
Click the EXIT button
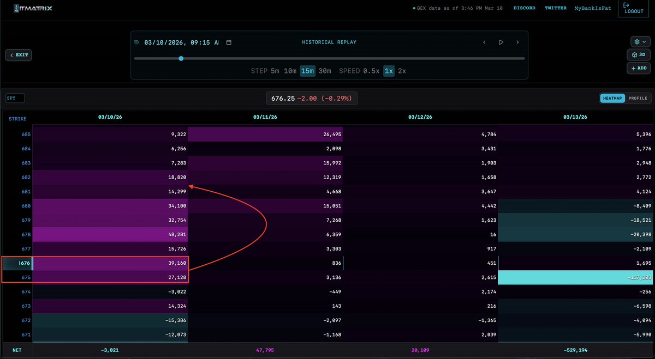[19, 55]
